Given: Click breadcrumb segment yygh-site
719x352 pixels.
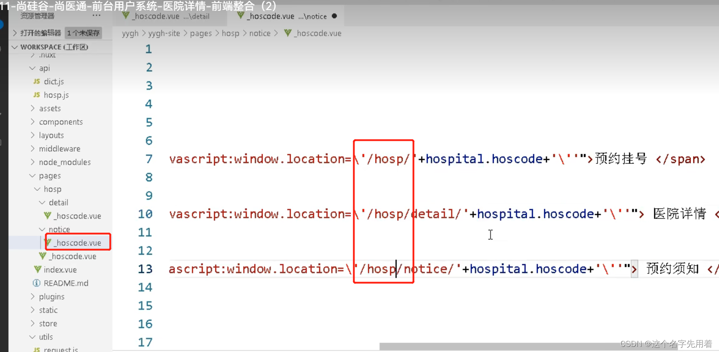Looking at the screenshot, I should [164, 33].
